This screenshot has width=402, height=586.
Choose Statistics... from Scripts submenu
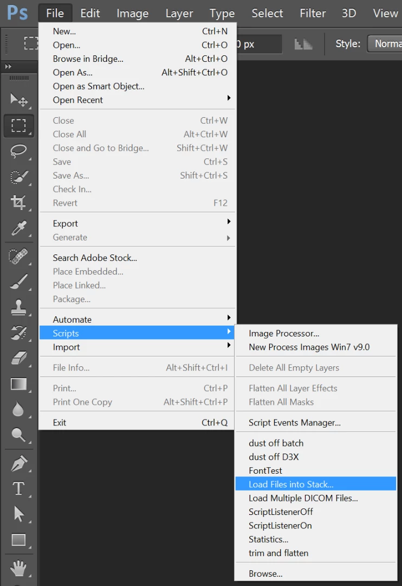coord(316,539)
